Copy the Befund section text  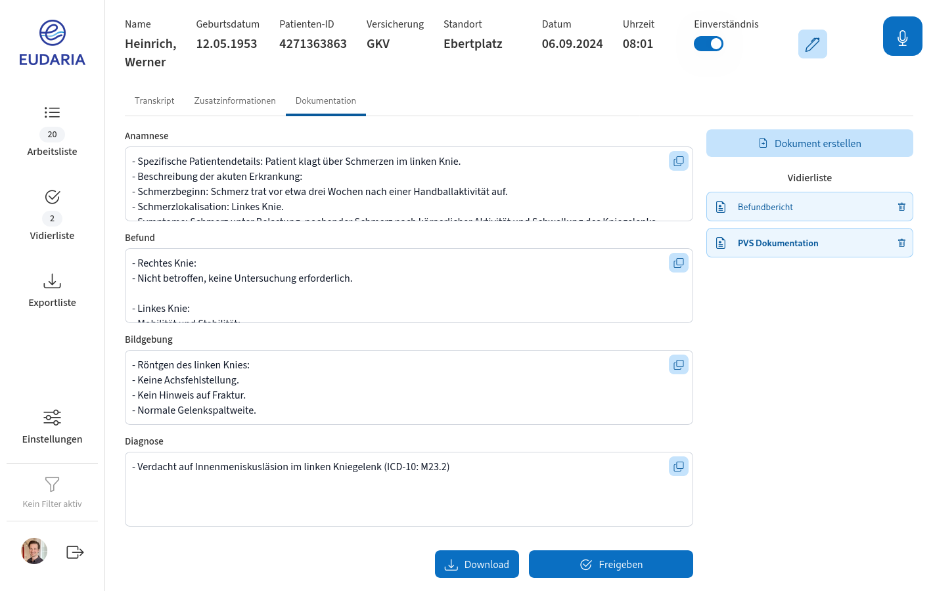678,263
